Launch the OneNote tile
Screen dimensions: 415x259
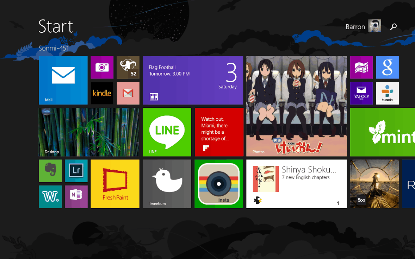coord(76,197)
